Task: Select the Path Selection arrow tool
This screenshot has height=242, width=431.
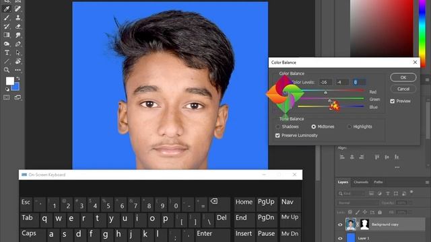Action: 18,52
